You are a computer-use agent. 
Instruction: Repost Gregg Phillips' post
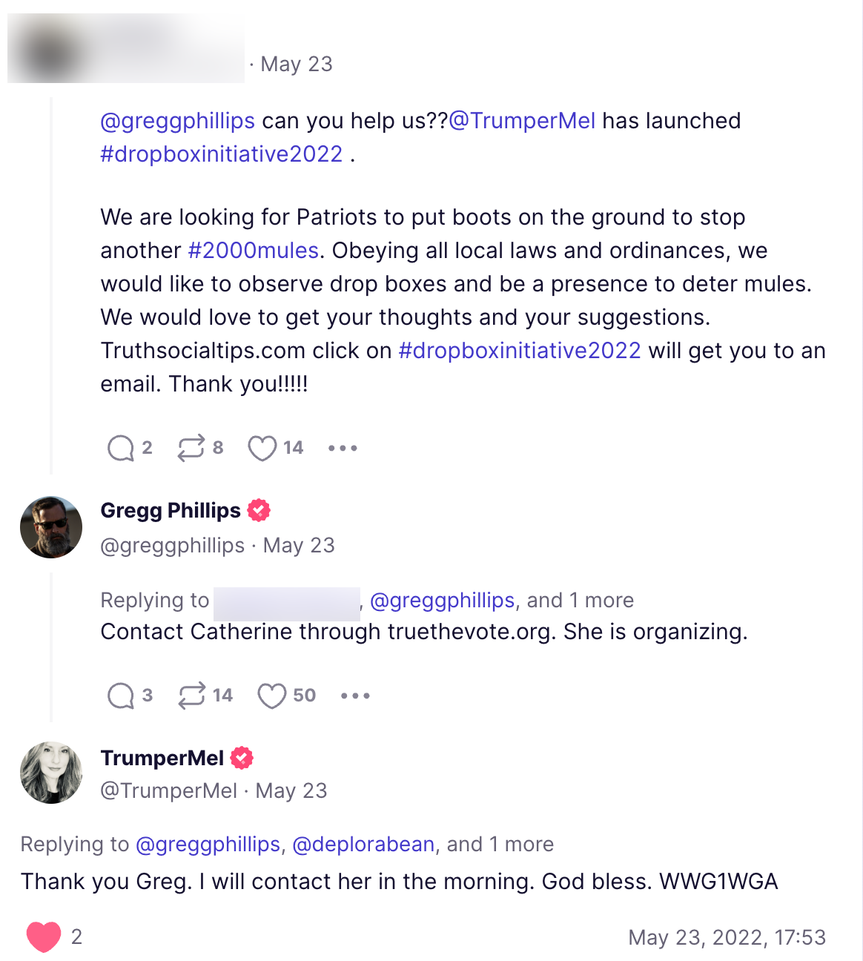coord(191,696)
